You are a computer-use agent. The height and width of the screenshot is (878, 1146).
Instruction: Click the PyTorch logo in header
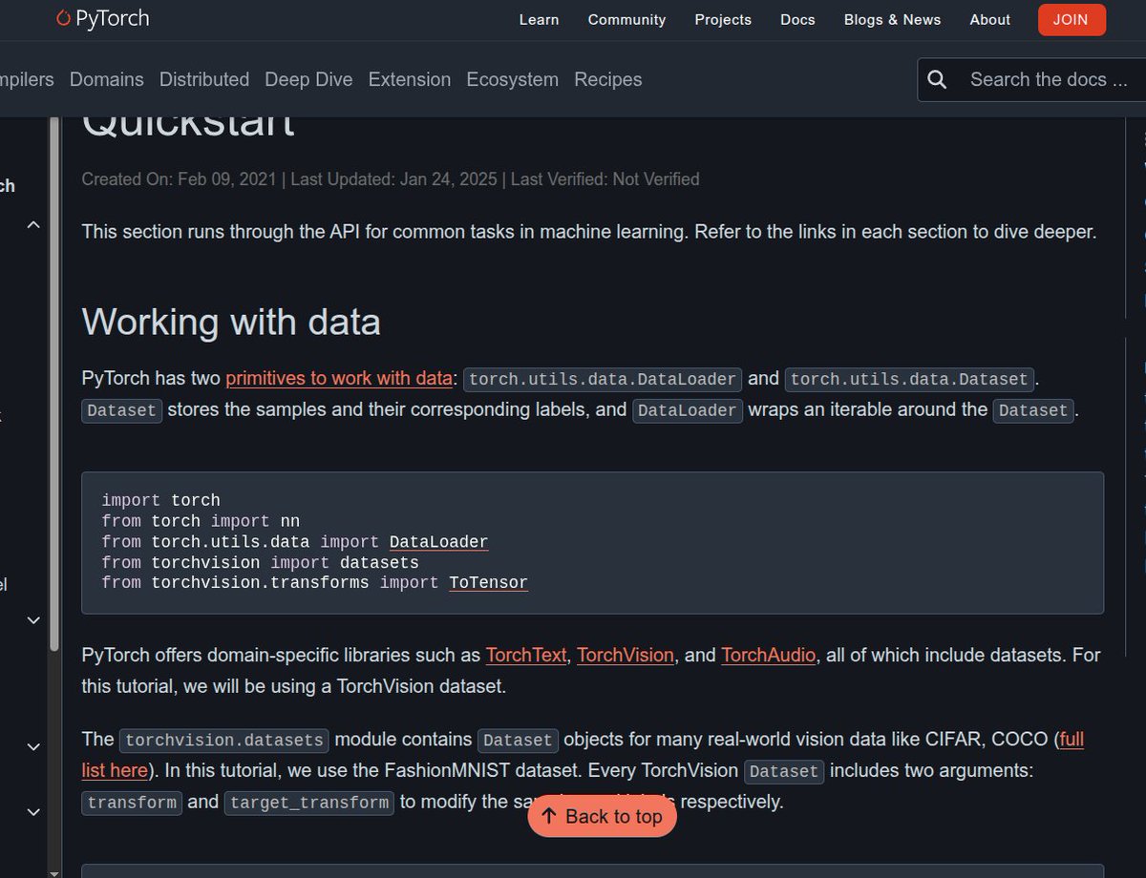[102, 18]
